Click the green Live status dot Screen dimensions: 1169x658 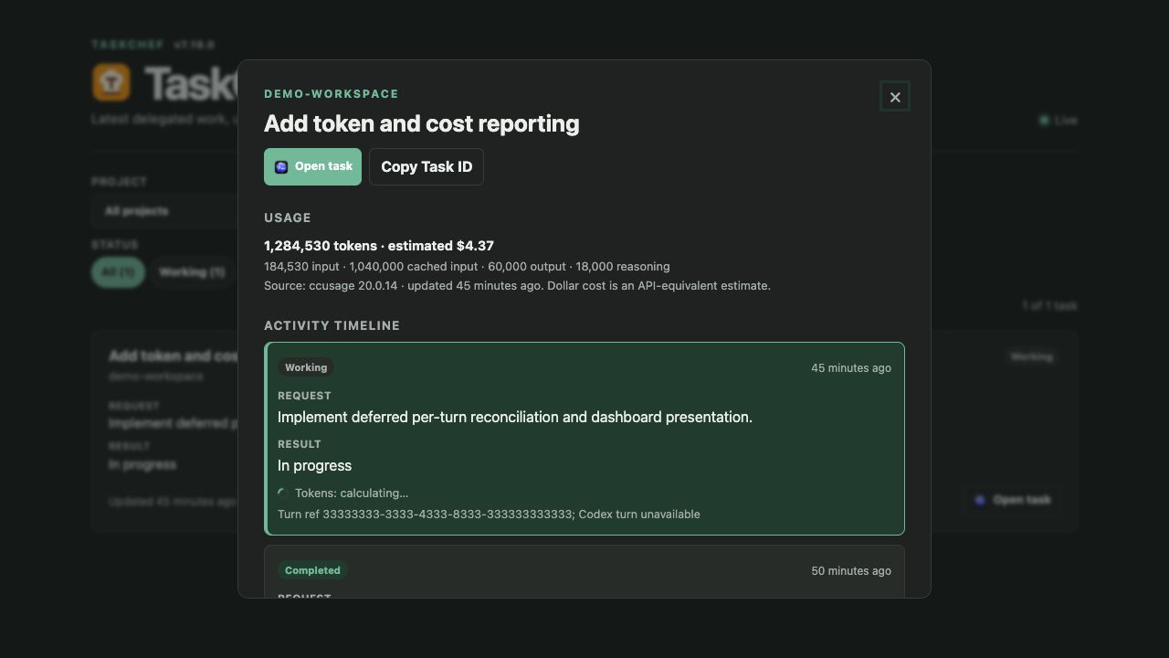point(1044,120)
